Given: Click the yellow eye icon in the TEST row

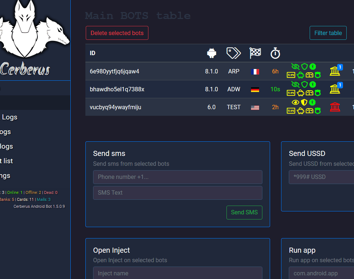Looking at the screenshot, I should [295, 102].
